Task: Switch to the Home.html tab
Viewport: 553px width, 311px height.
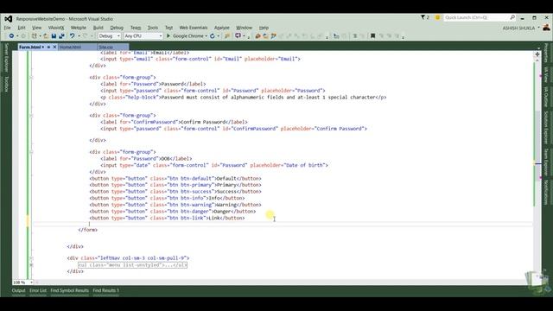Action: (x=70, y=47)
